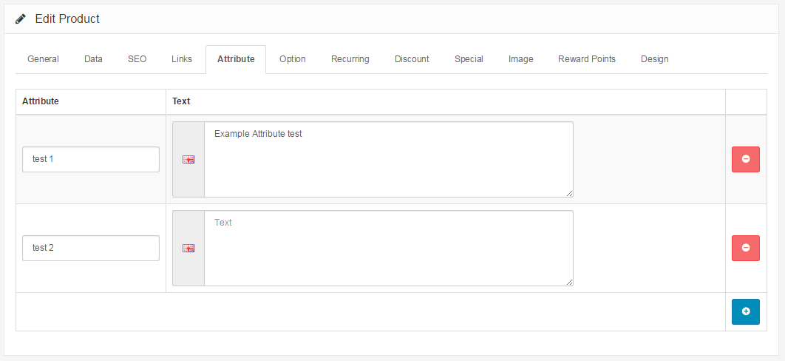Show the Reward Points tab
The height and width of the screenshot is (361, 785).
(587, 59)
